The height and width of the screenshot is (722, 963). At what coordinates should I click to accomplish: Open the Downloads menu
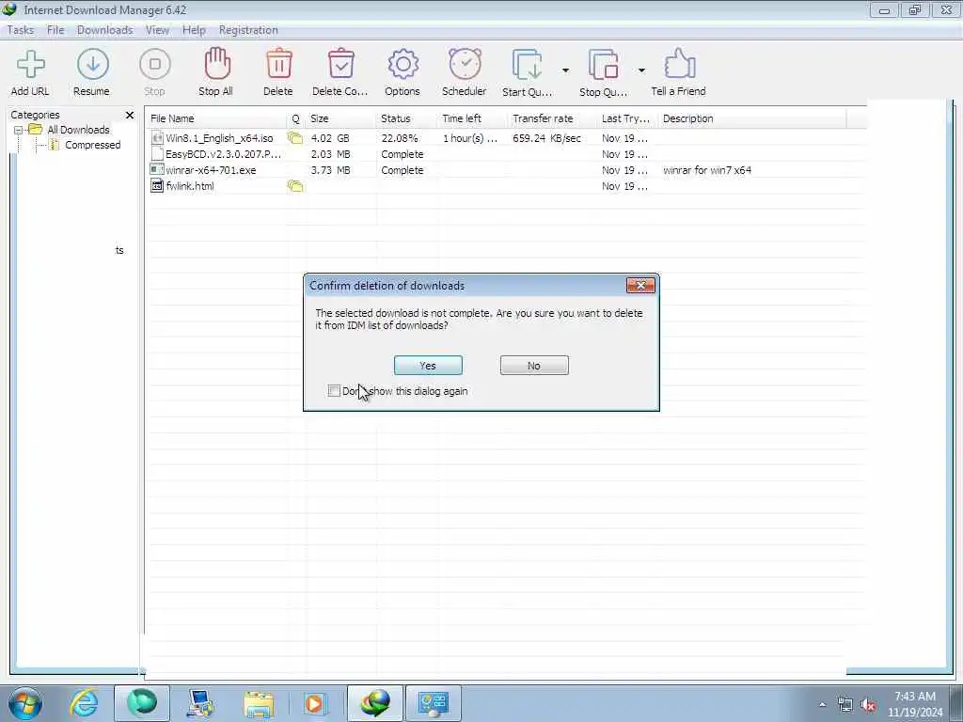pyautogui.click(x=105, y=30)
